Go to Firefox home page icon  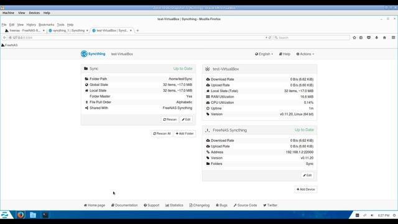[x=384, y=37]
